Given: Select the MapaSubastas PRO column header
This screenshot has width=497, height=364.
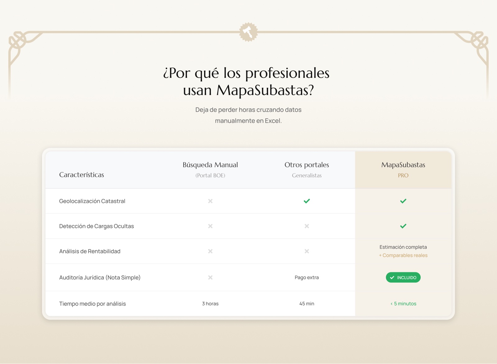Looking at the screenshot, I should click(403, 170).
